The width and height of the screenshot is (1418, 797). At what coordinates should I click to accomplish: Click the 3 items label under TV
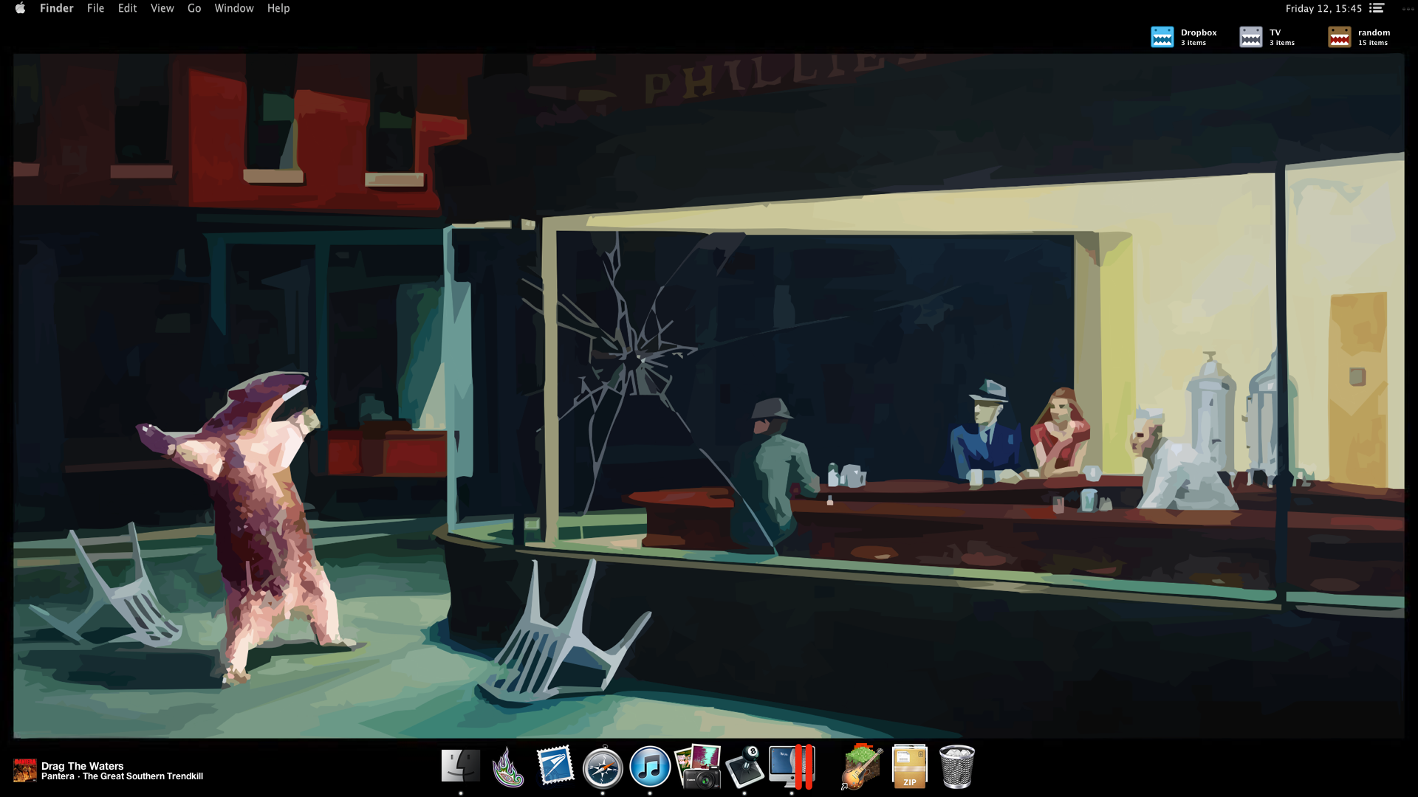pos(1282,43)
